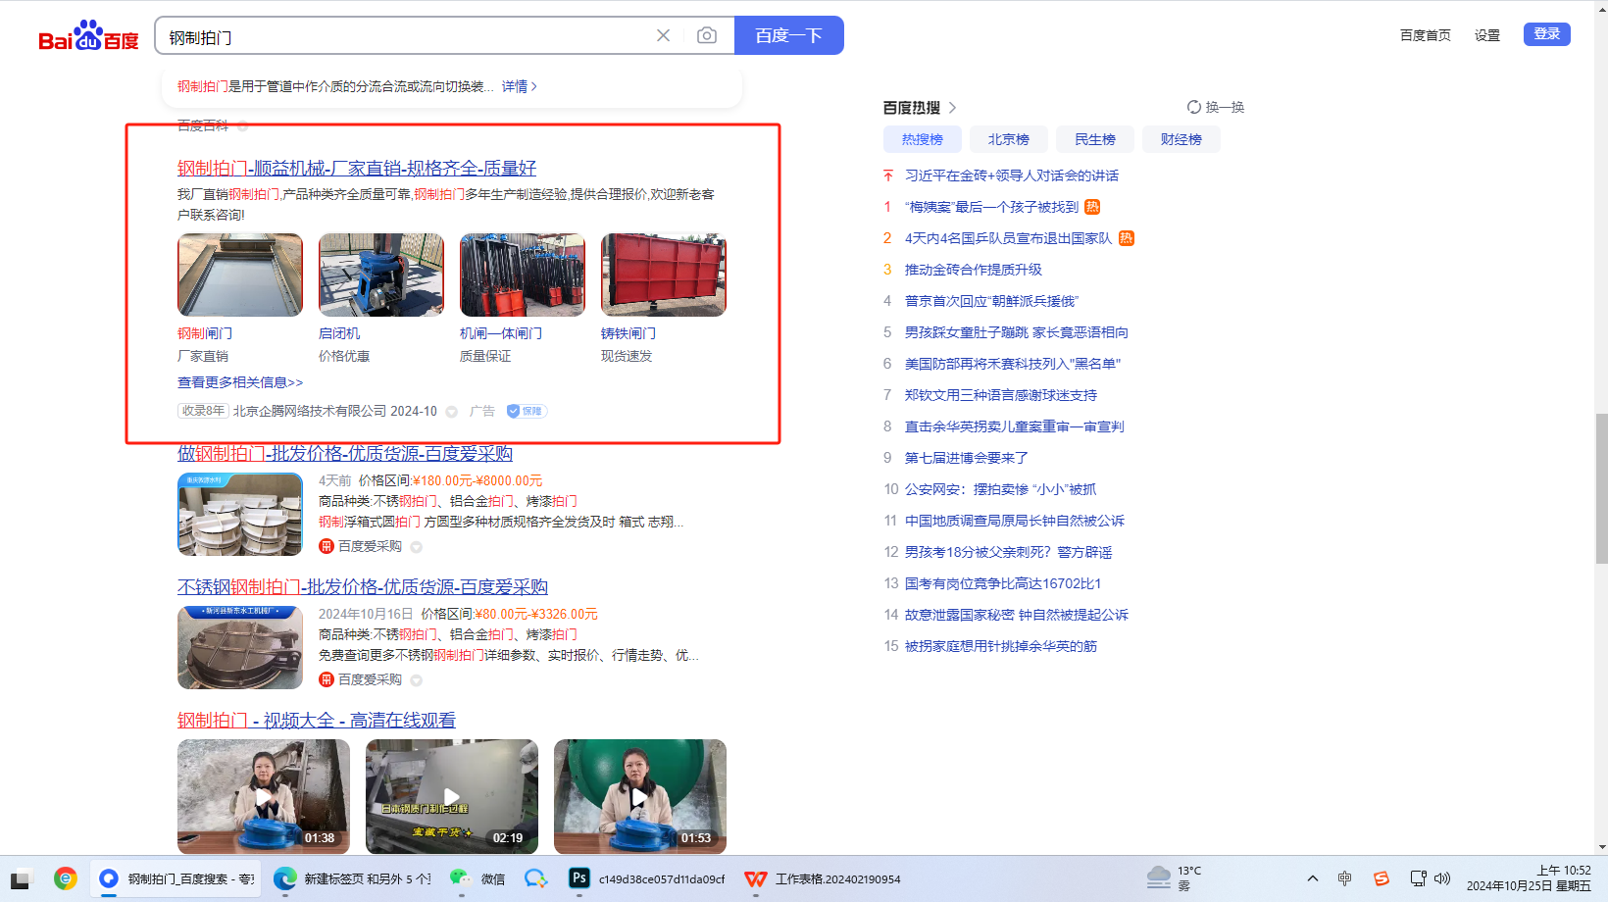Expand the dropdown beside 北京企腾网络技术有限公司 2024-10

pos(452,412)
